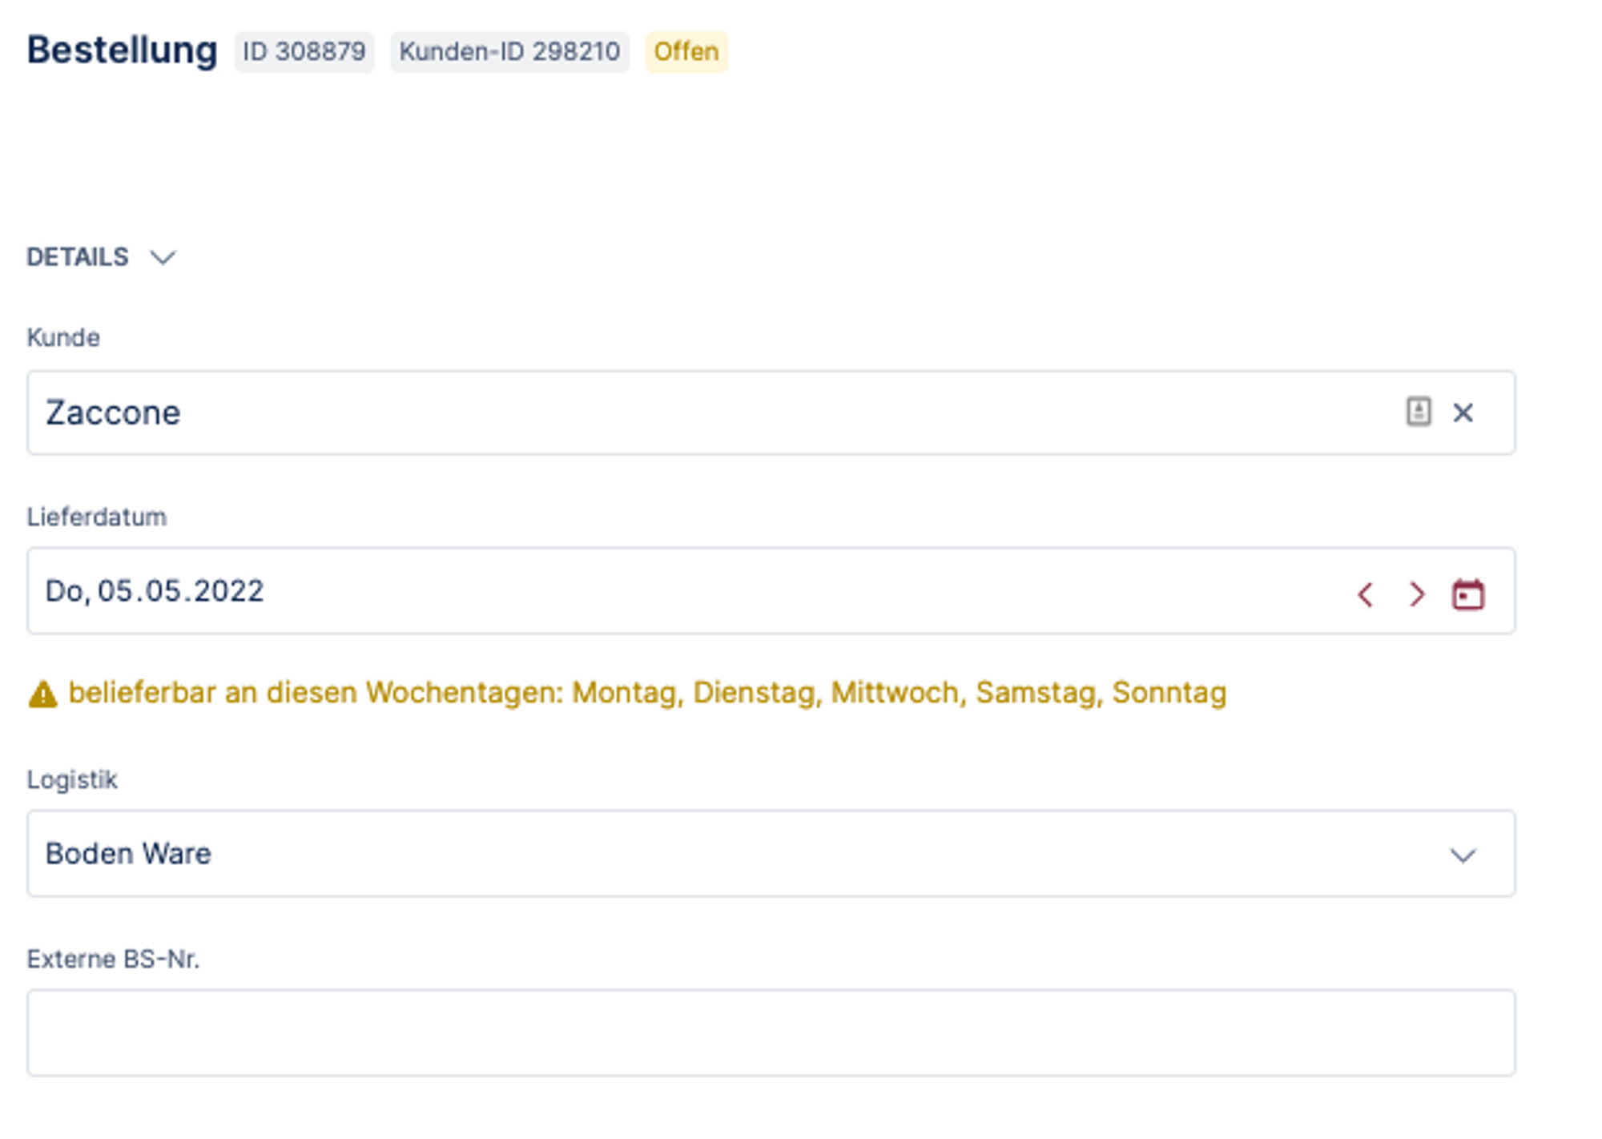Click the Bestellung page title
This screenshot has width=1602, height=1139.
122,50
